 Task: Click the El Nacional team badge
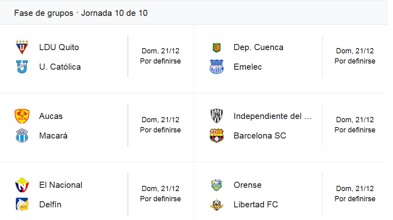tap(22, 185)
